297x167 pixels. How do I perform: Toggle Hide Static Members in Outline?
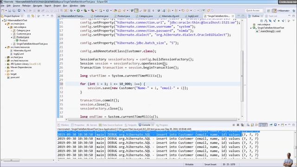click(x=274, y=20)
